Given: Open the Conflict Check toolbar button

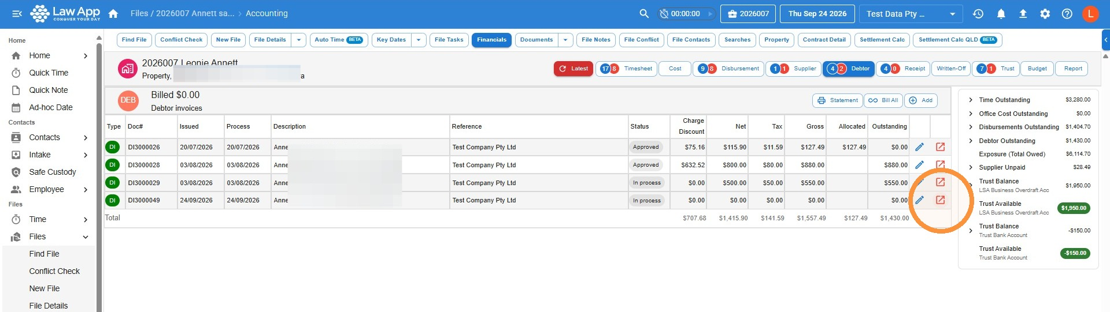Looking at the screenshot, I should [182, 40].
